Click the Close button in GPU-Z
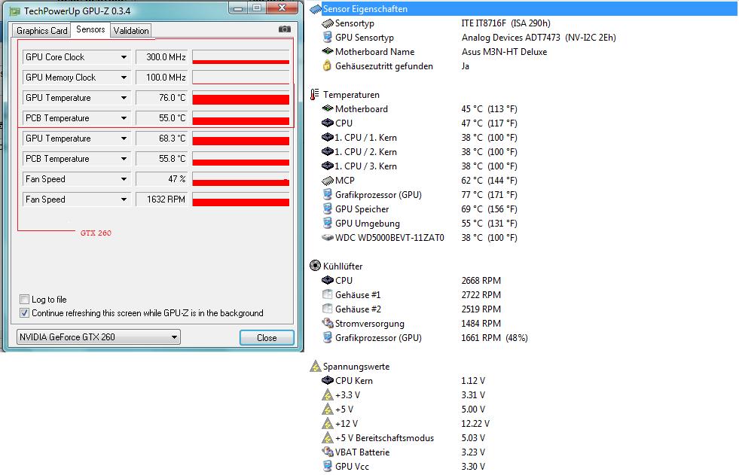Screen dimensions: 739x475 [x=267, y=337]
